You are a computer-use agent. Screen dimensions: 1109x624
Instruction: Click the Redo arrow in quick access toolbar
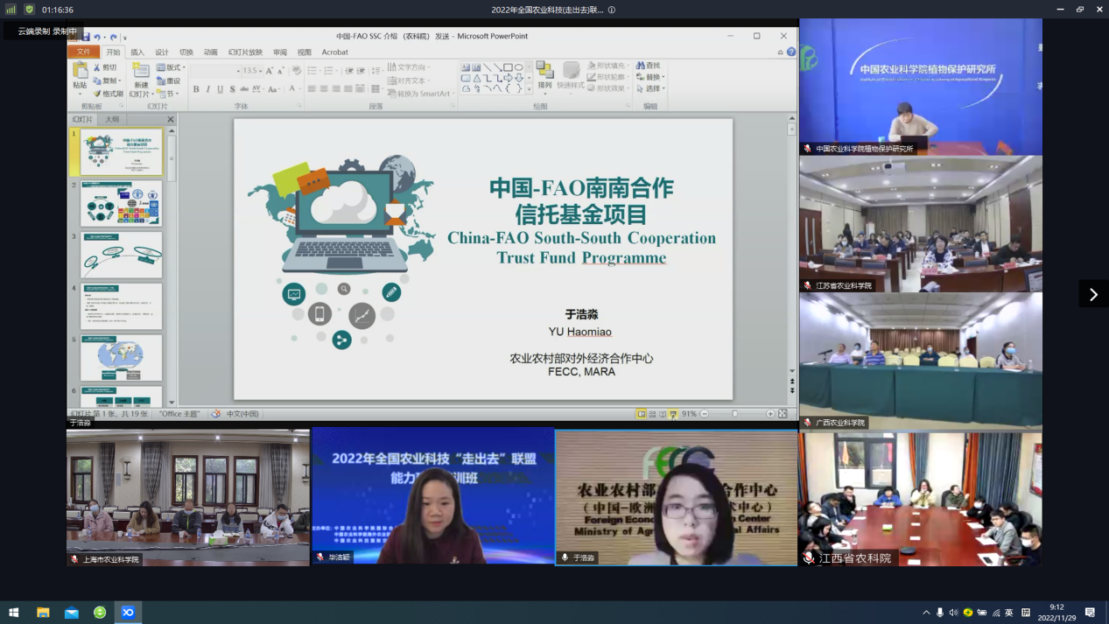click(114, 37)
